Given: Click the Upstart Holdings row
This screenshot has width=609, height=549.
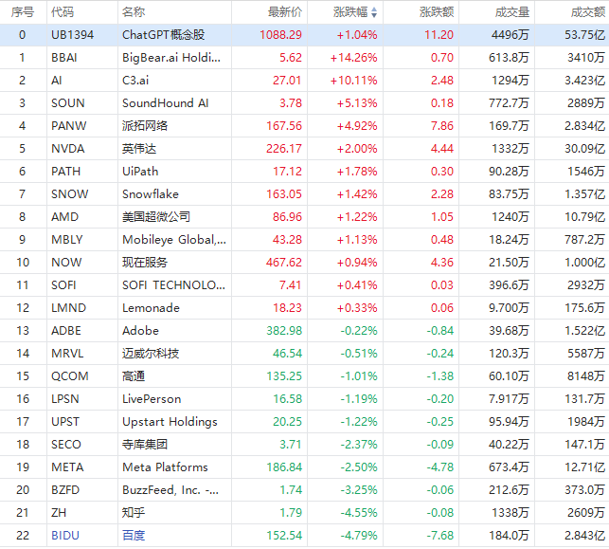Looking at the screenshot, I should pyautogui.click(x=170, y=422).
